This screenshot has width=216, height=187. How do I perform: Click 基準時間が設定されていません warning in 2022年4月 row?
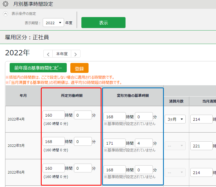pyautogui.click(x=129, y=124)
